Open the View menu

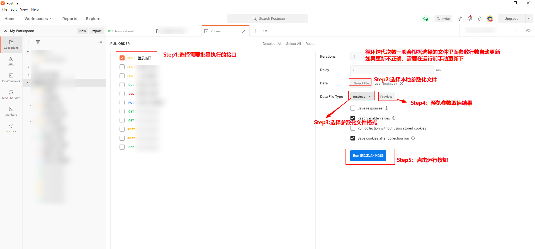(x=24, y=9)
